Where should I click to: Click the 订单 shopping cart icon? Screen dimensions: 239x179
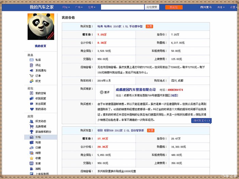[31, 76]
